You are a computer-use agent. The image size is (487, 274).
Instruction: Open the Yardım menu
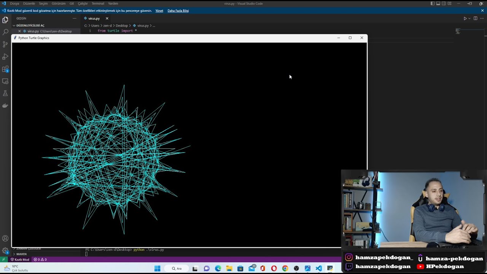[x=113, y=3]
